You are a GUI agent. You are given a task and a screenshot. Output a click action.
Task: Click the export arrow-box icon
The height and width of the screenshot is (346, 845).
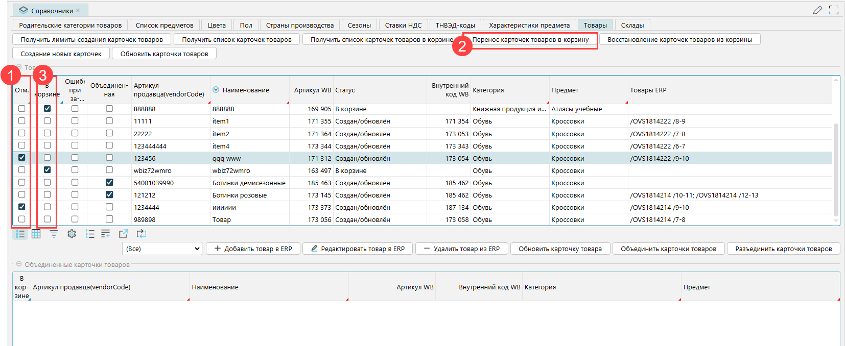click(124, 234)
